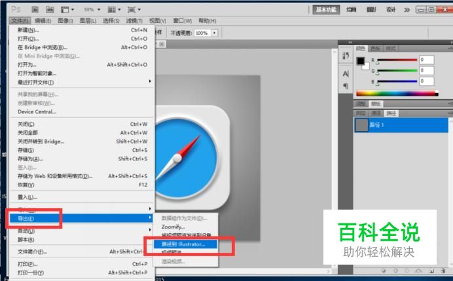Choose Device Central... menu item
Image resolution: width=453 pixels, height=281 pixels.
[82, 111]
